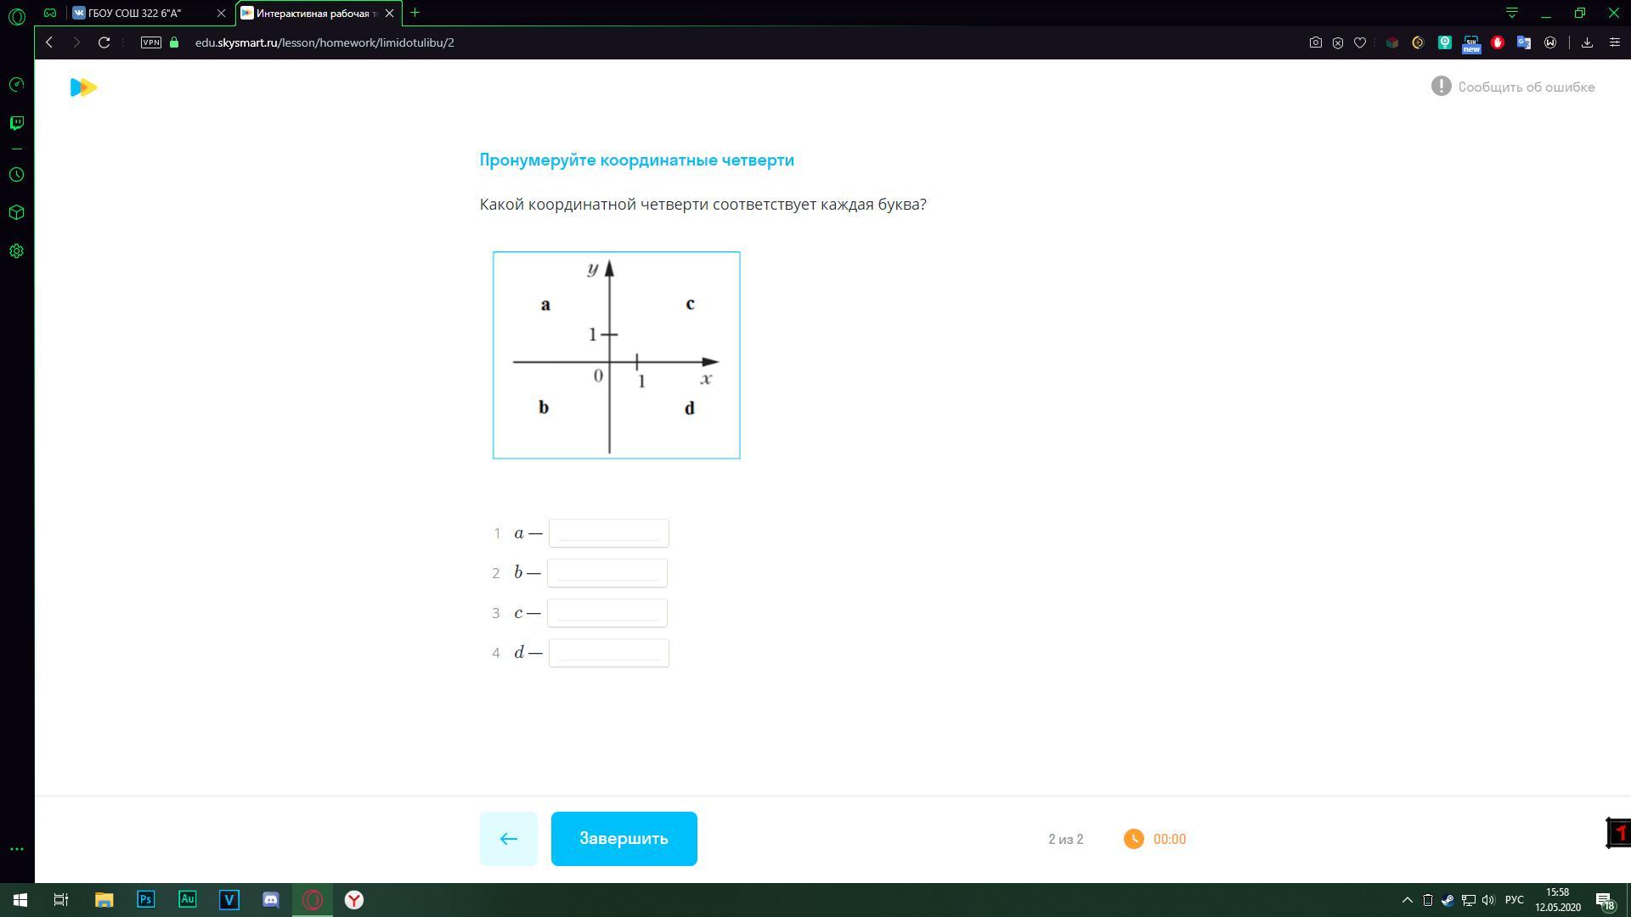This screenshot has height=917, width=1631.
Task: Open history clock icon in sidebar
Action: click(16, 175)
